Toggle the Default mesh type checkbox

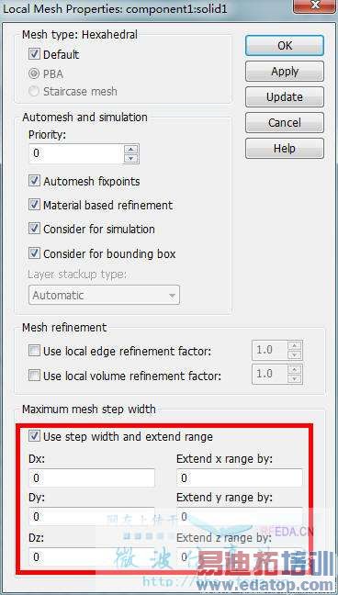click(34, 55)
